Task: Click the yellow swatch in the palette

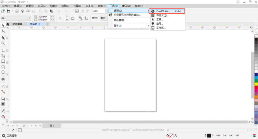Action: tap(256, 84)
